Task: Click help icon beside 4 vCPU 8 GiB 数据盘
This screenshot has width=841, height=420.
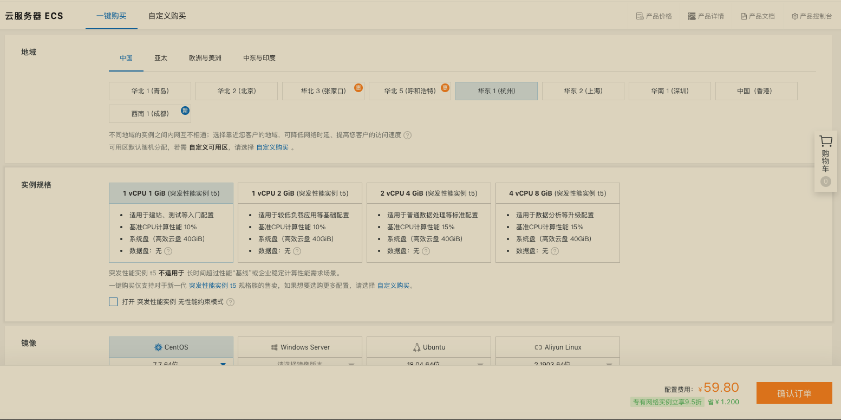Action: click(555, 251)
